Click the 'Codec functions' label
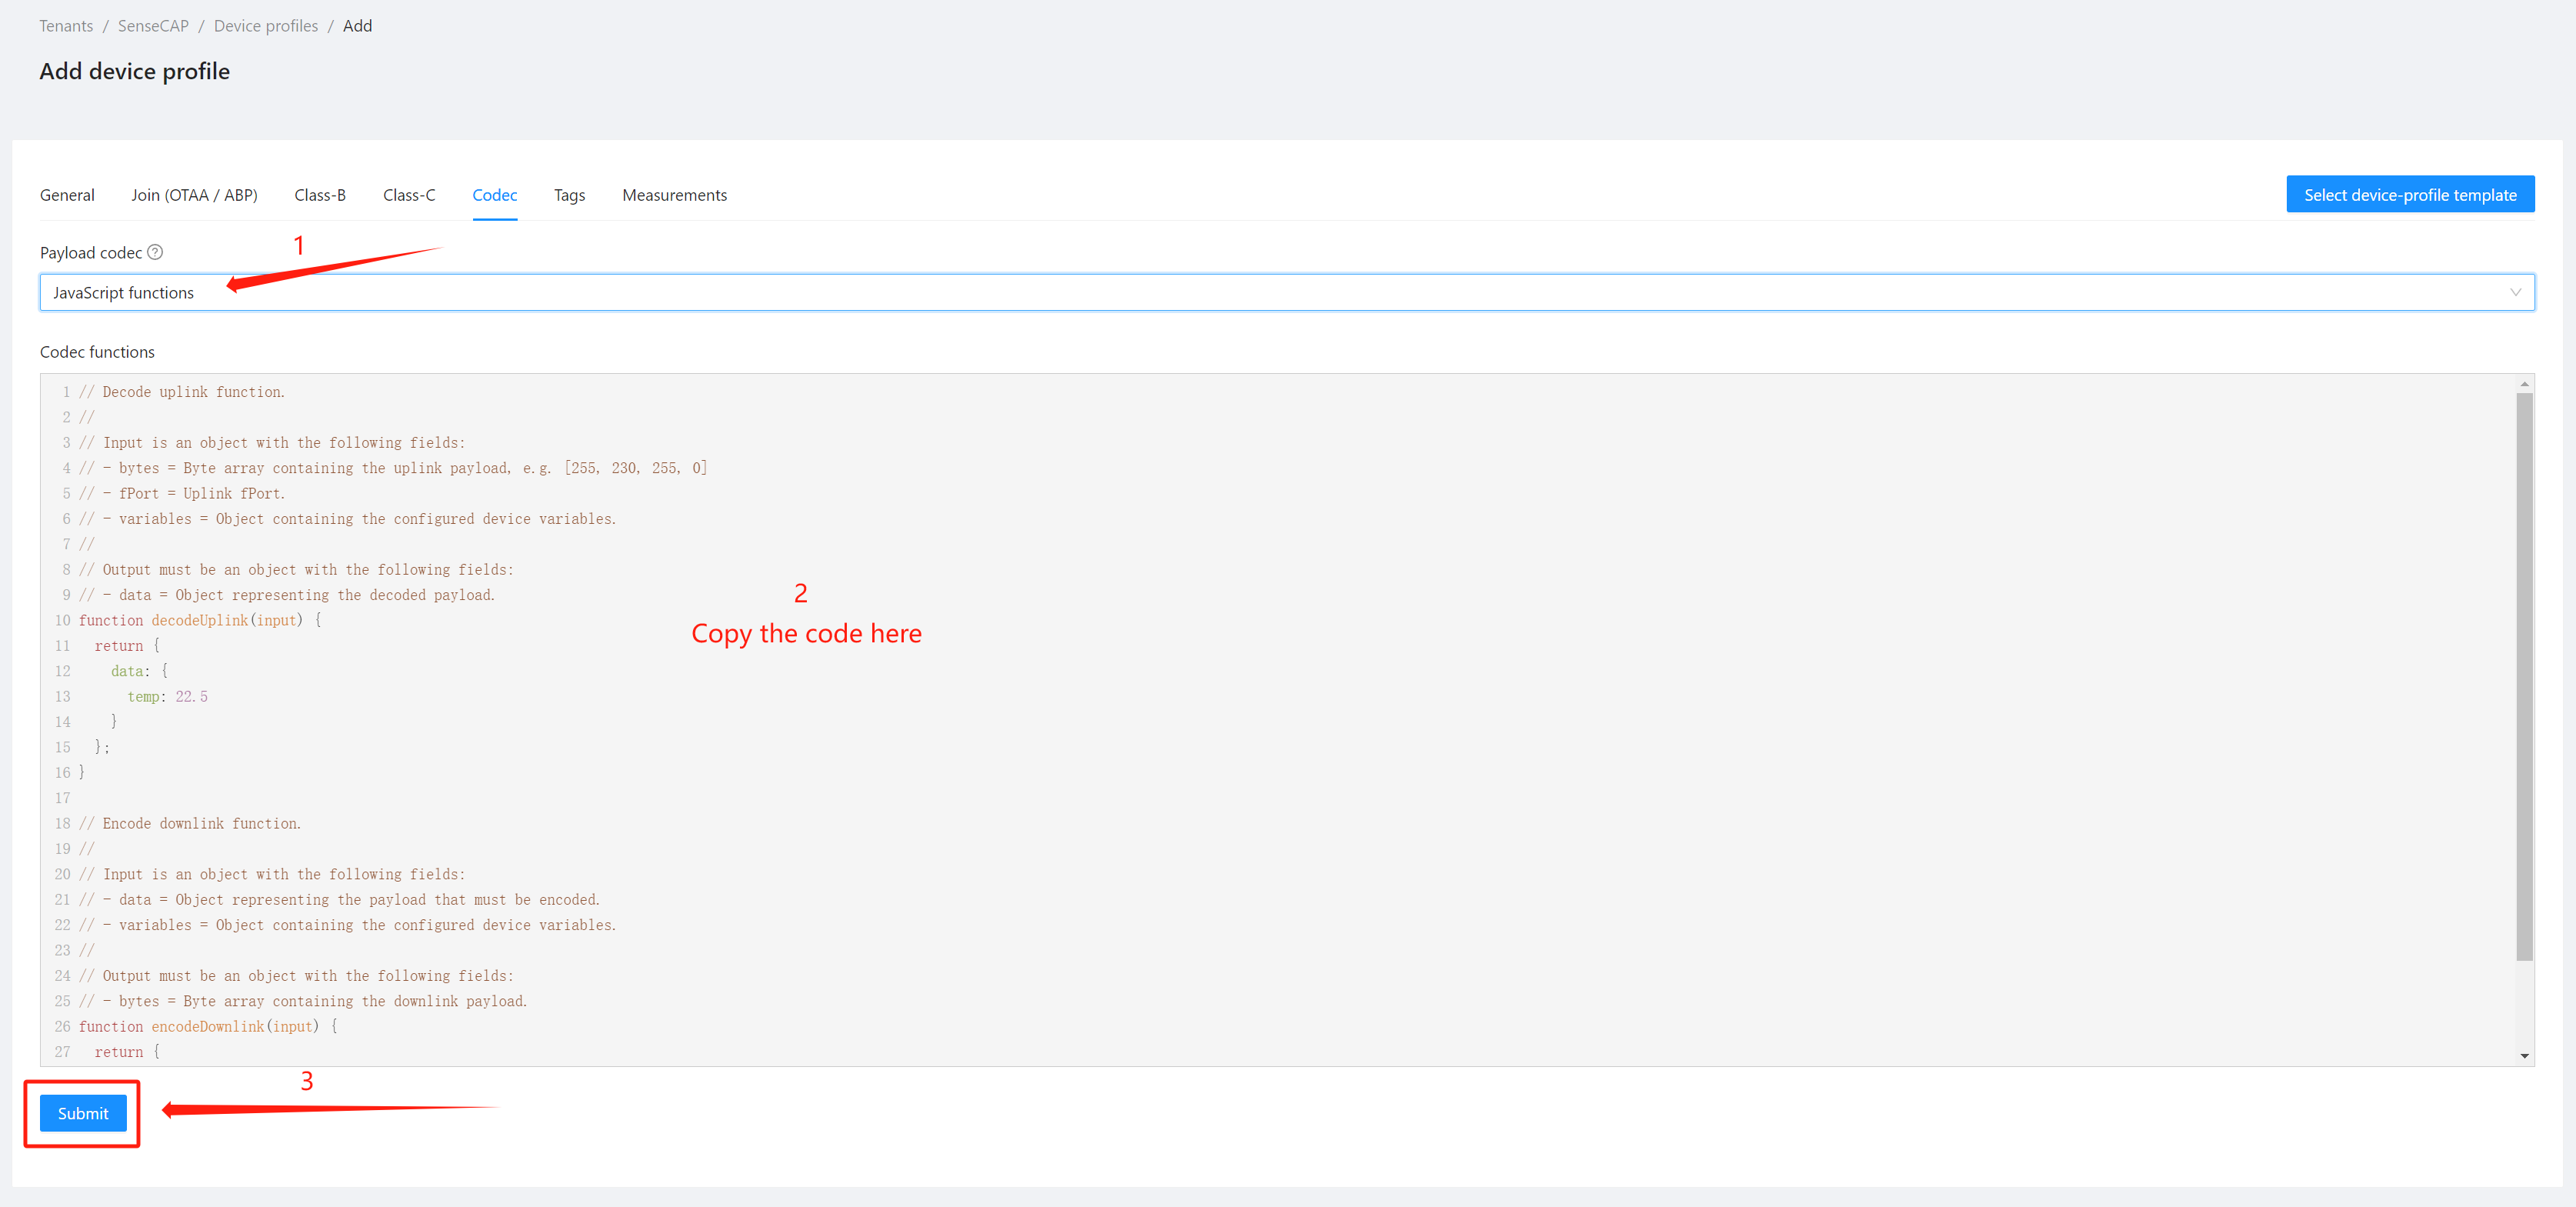This screenshot has width=2576, height=1207. (x=97, y=352)
